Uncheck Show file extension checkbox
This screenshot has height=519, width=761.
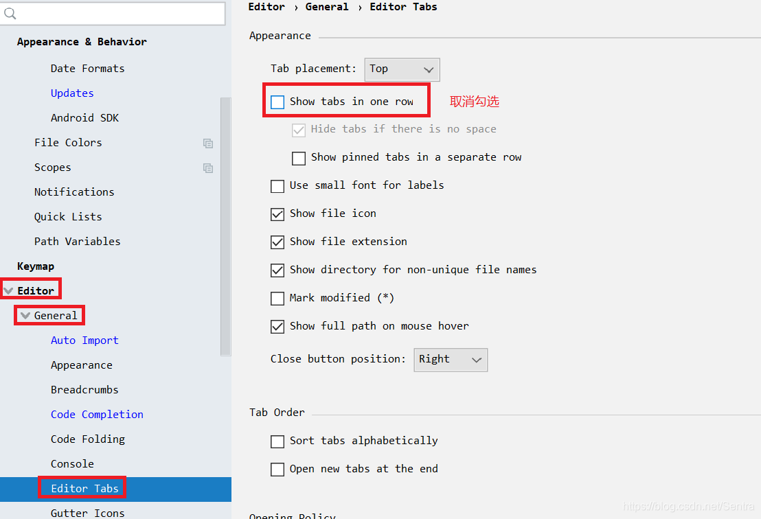coord(277,242)
